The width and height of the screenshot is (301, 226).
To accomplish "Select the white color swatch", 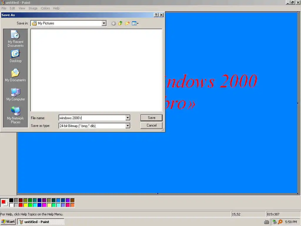I will (x=11, y=205).
